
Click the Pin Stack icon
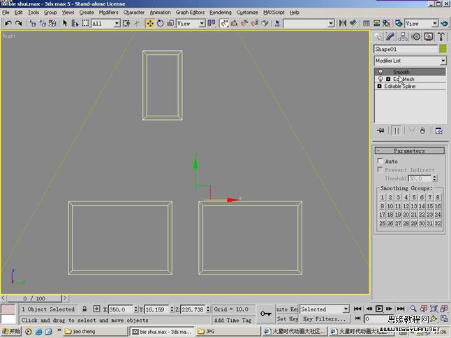point(380,130)
